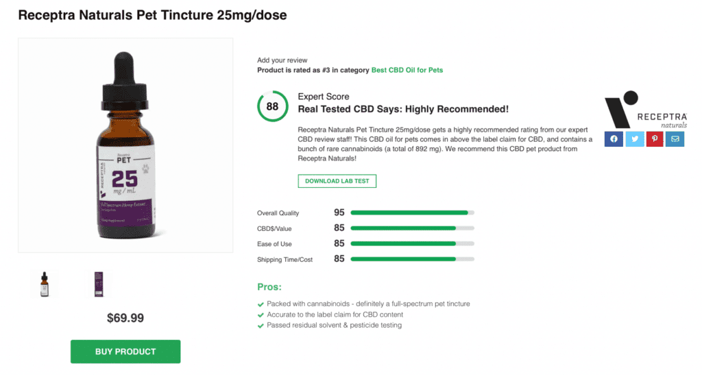This screenshot has height=375, width=702.
Task: Click the product title heading
Action: (x=152, y=15)
